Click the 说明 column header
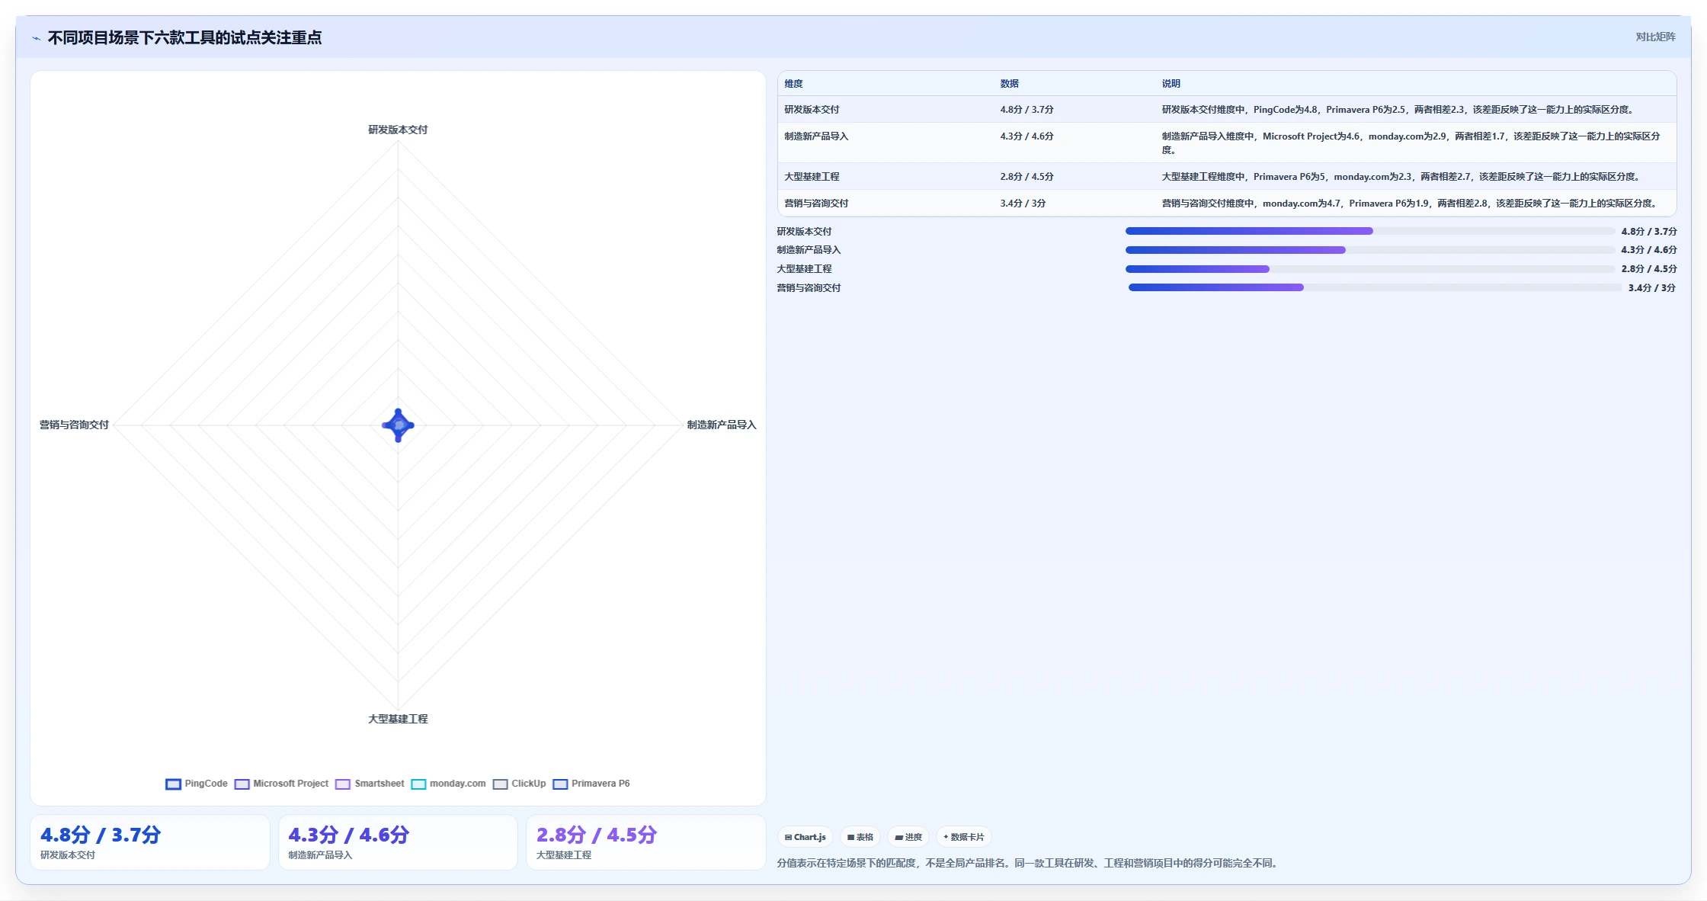The image size is (1707, 901). [1171, 84]
